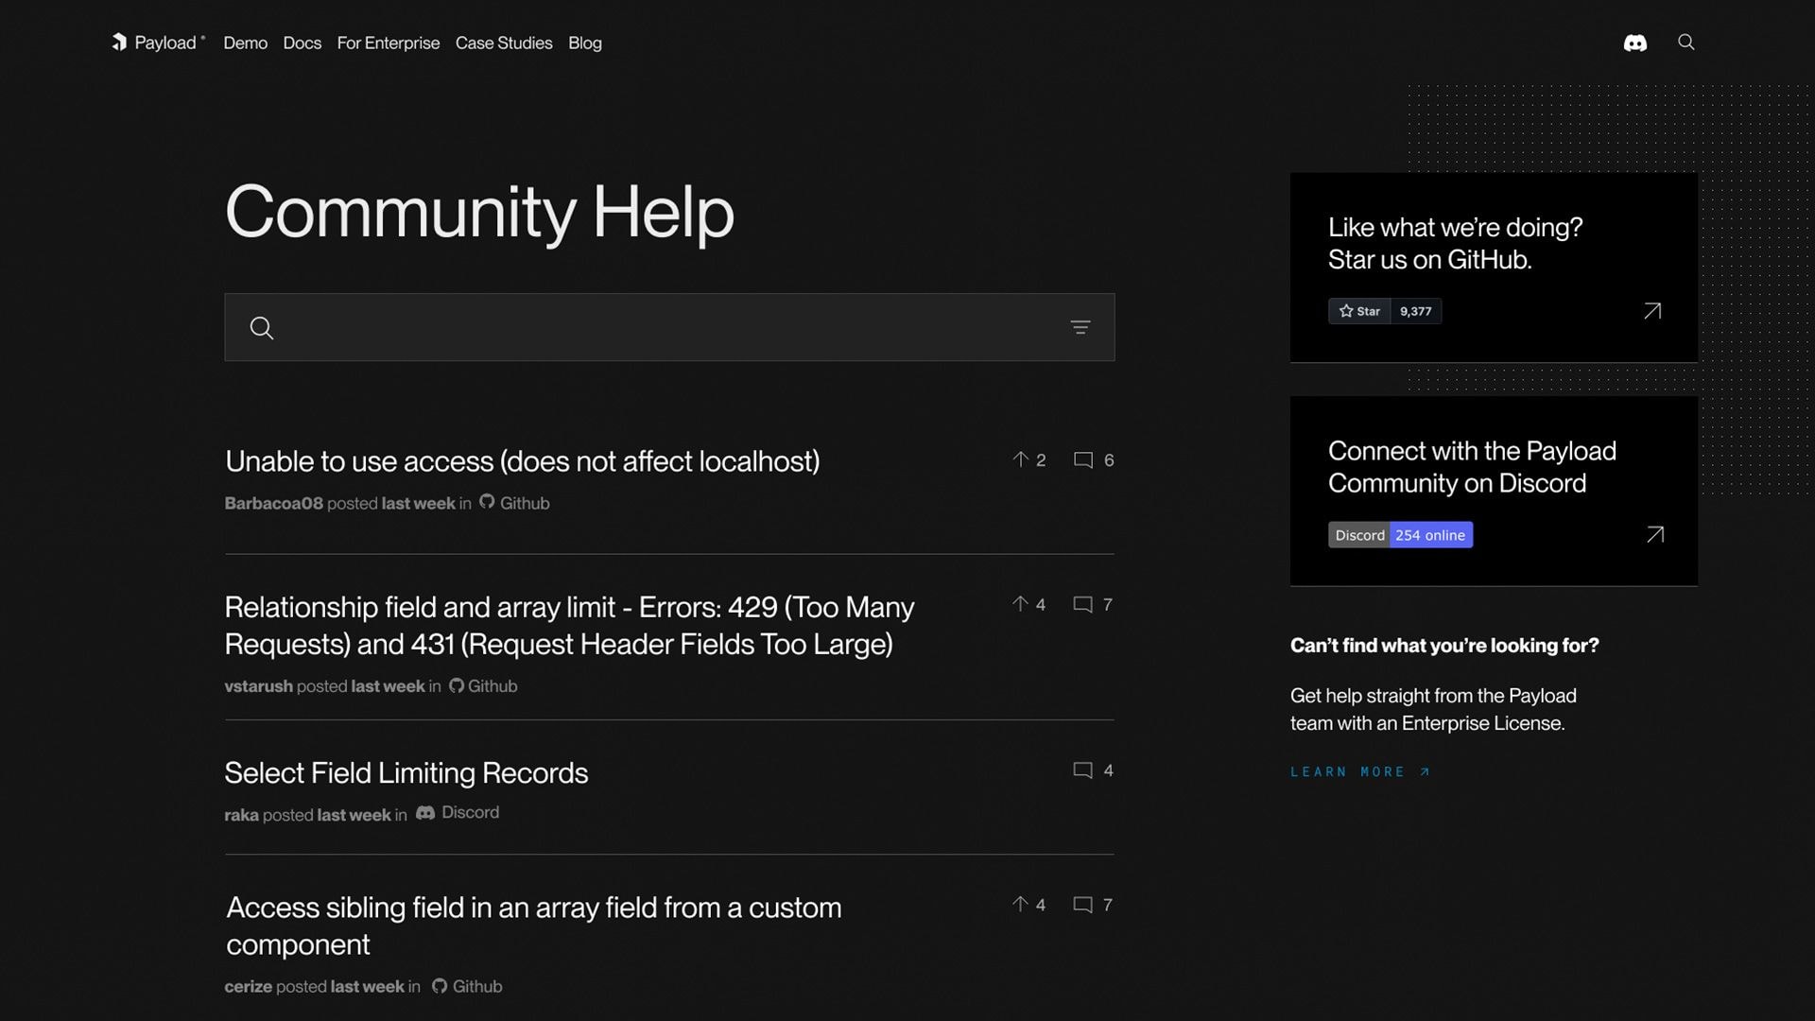The image size is (1815, 1021).
Task: Click author name 'vstarush'
Action: 259,686
